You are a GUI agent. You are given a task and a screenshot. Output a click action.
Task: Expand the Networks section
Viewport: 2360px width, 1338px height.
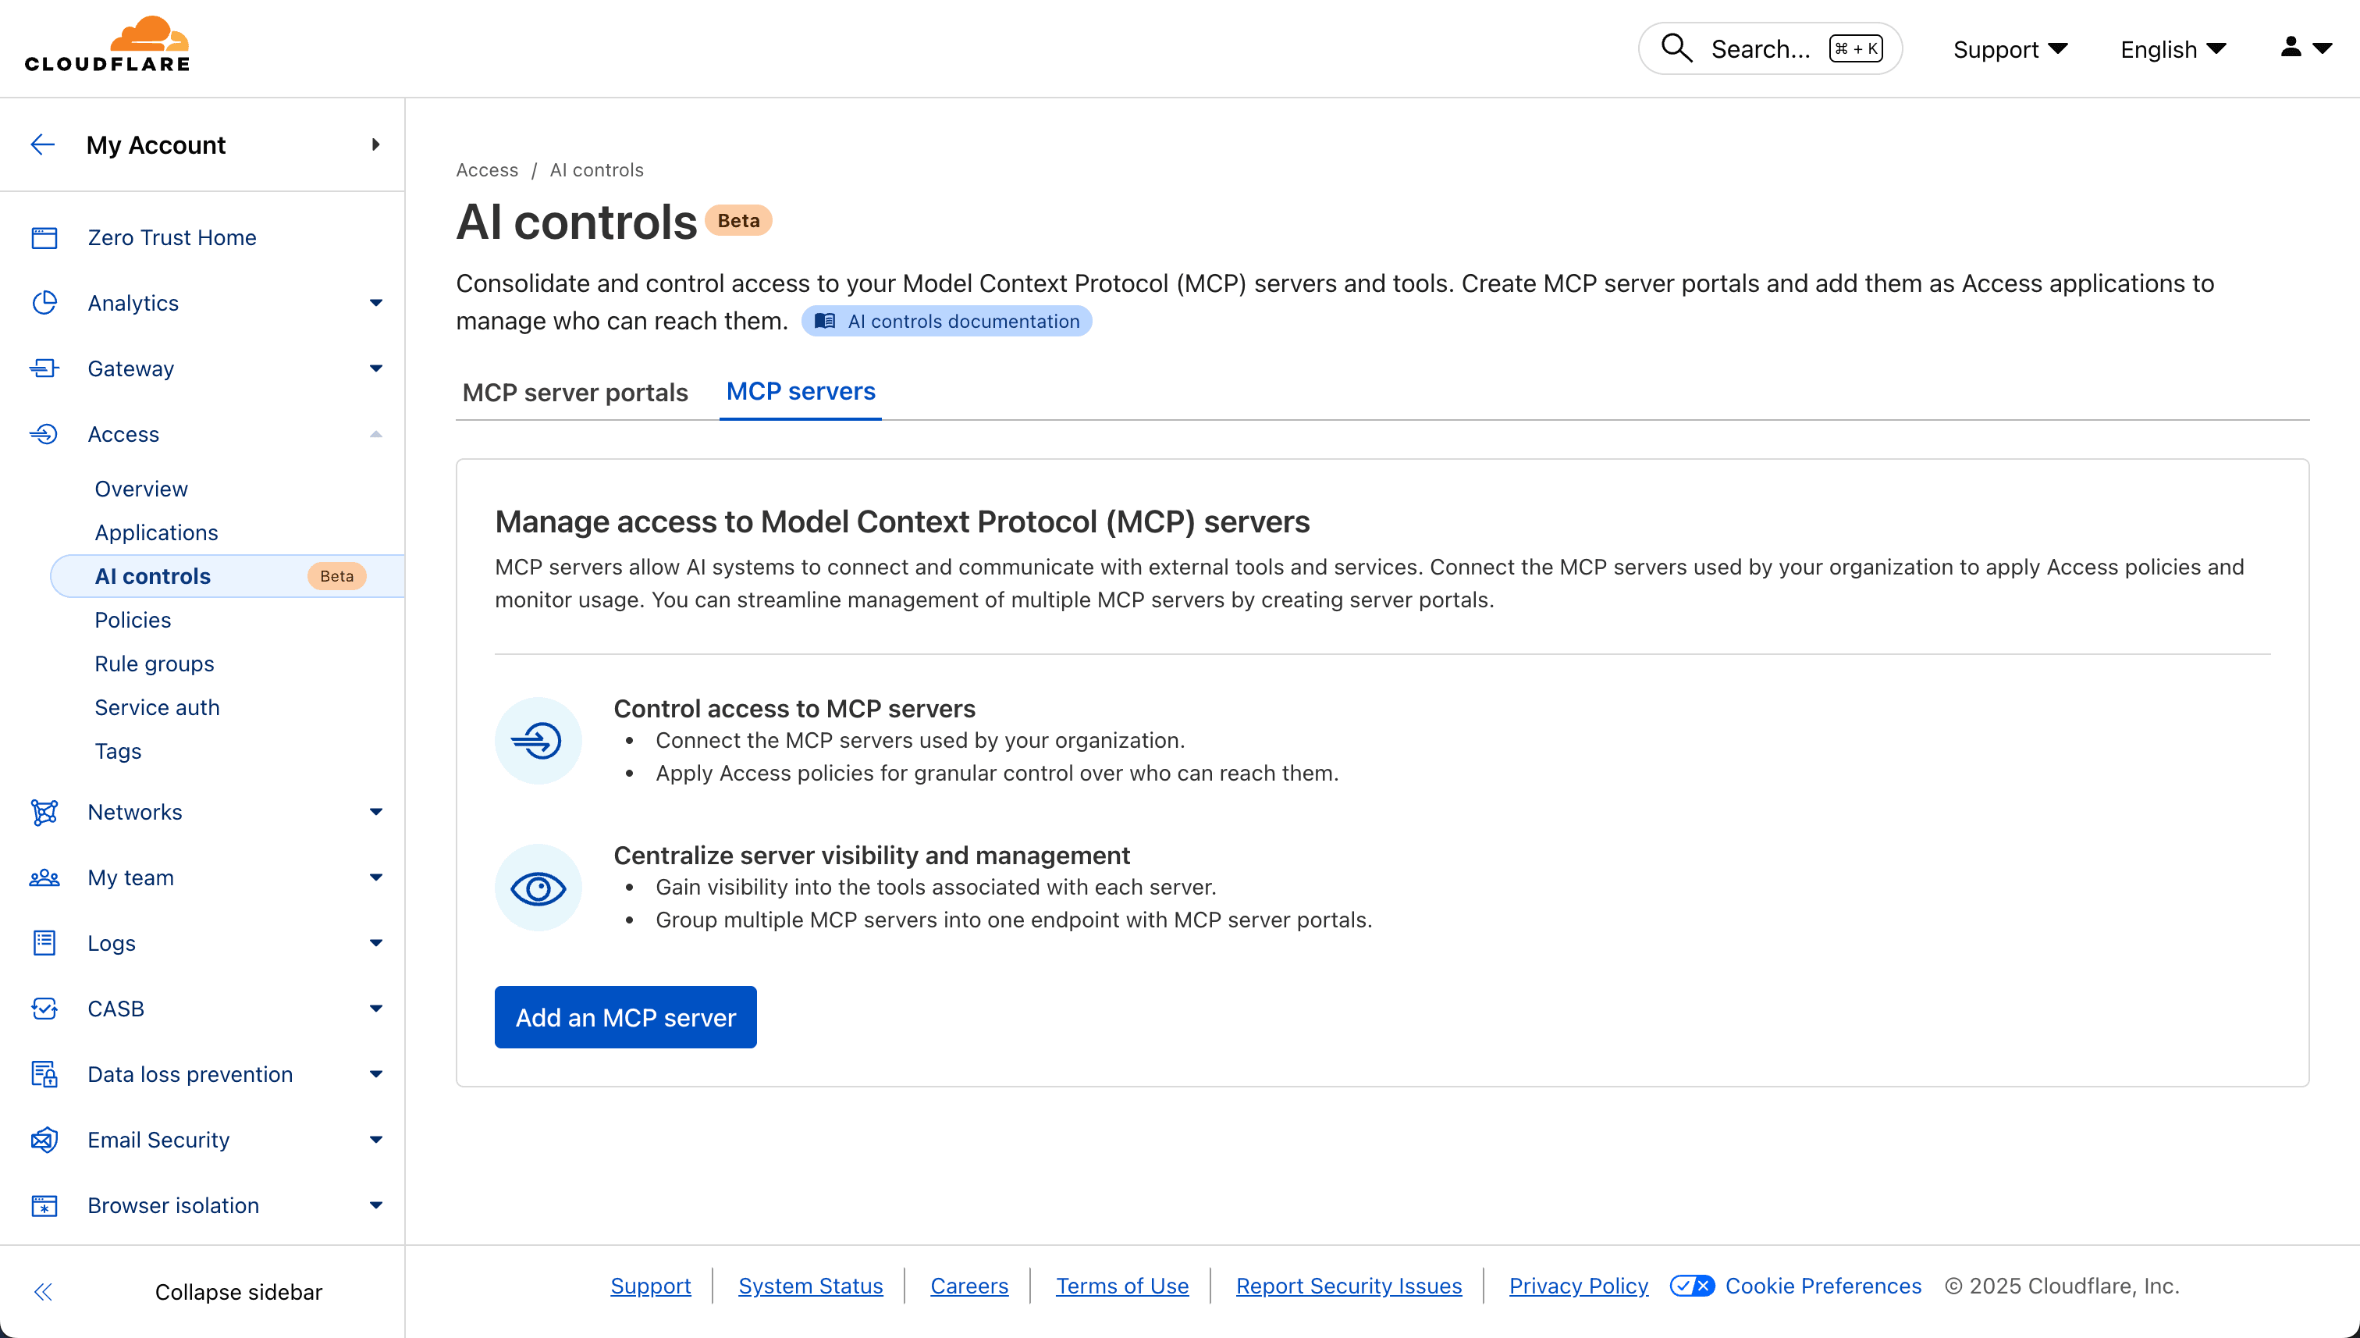375,811
